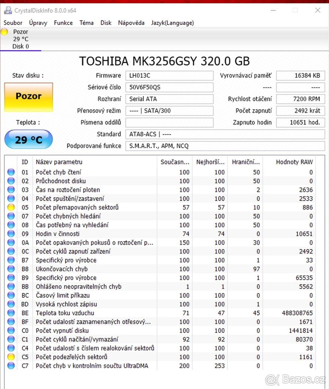Viewport: 329px width, 389px height.
Task: Open the Funkce menu
Action: (63, 23)
